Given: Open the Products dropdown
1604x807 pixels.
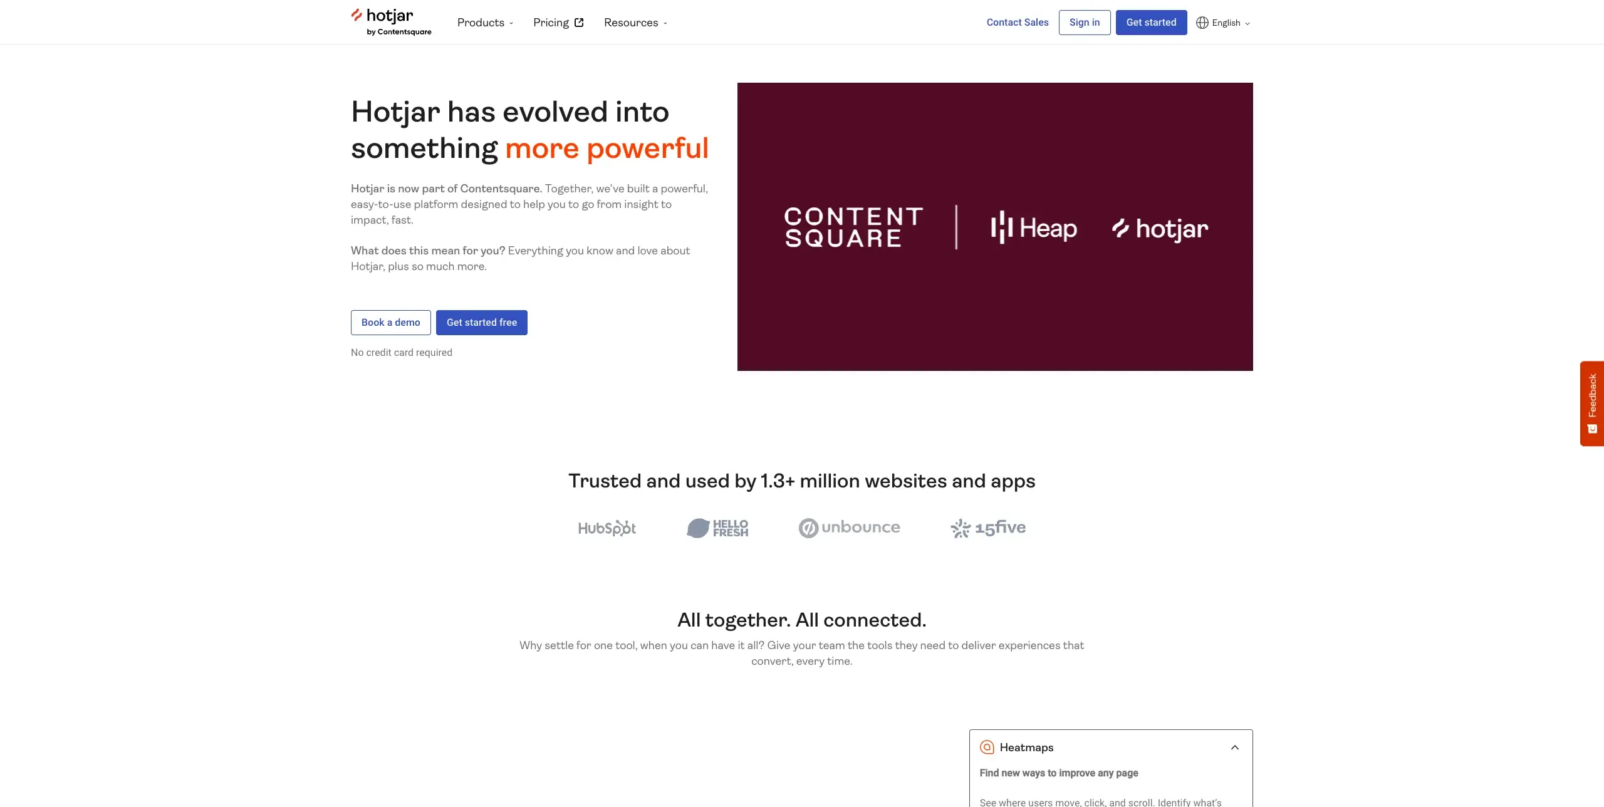Looking at the screenshot, I should [x=485, y=22].
